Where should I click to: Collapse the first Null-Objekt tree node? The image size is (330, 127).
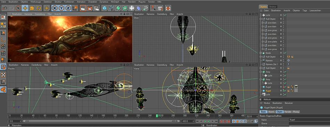261,19
